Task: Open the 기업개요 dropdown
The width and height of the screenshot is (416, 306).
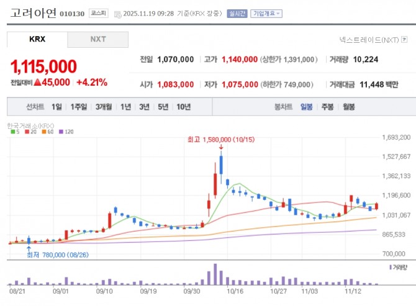Action: click(x=266, y=14)
